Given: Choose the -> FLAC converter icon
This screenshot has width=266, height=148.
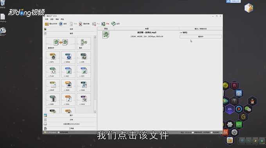Looking at the screenshot, I should click(53, 71).
